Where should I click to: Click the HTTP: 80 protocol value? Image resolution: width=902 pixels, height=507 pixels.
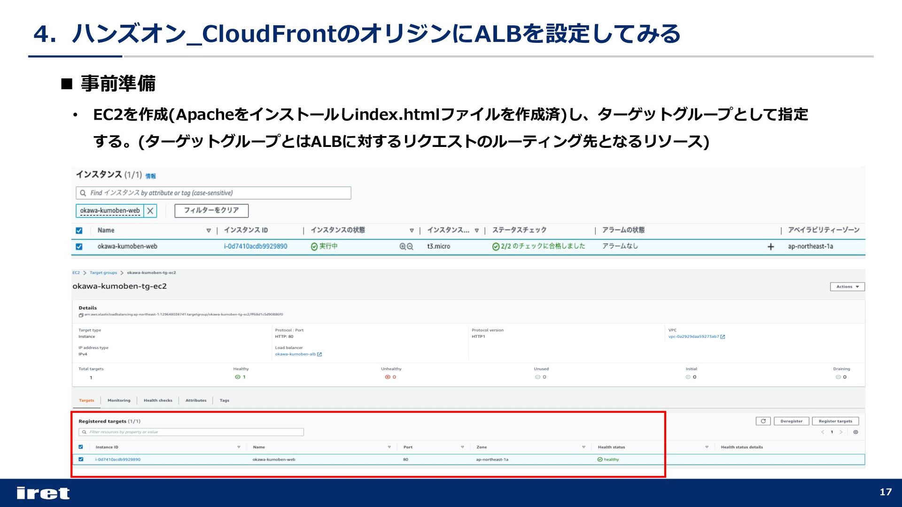(284, 337)
